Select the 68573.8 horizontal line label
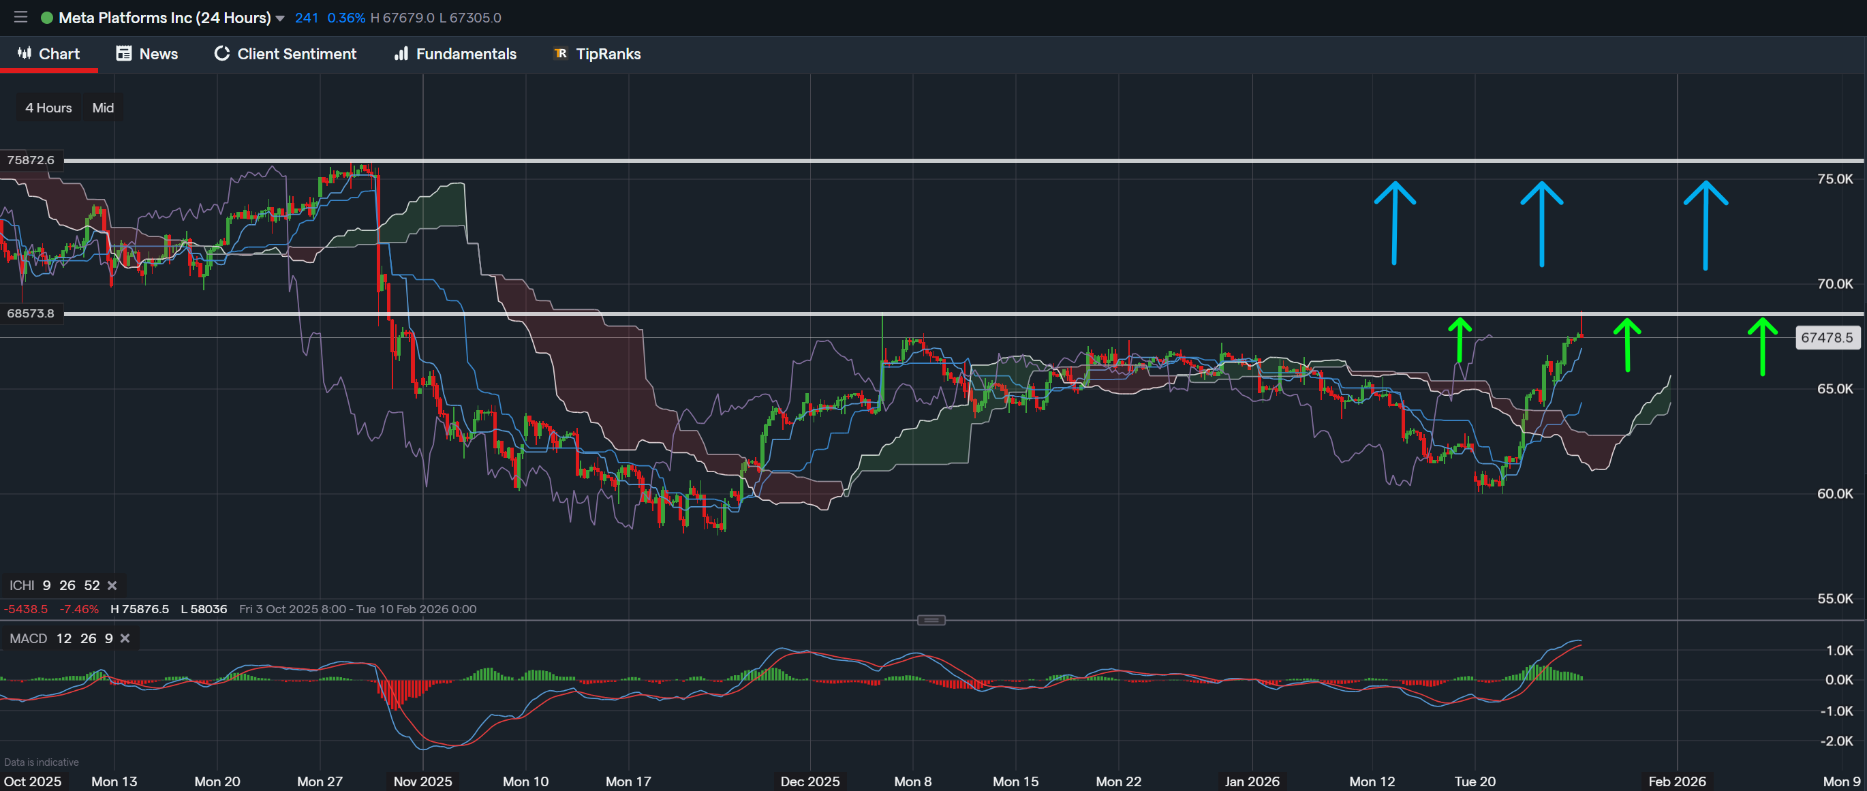The image size is (1867, 791). click(x=31, y=313)
